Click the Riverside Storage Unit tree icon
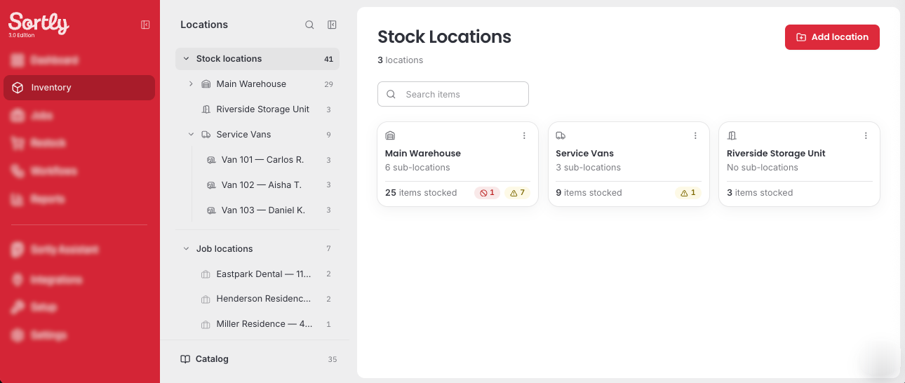Screen dimensions: 905x383 (206, 109)
